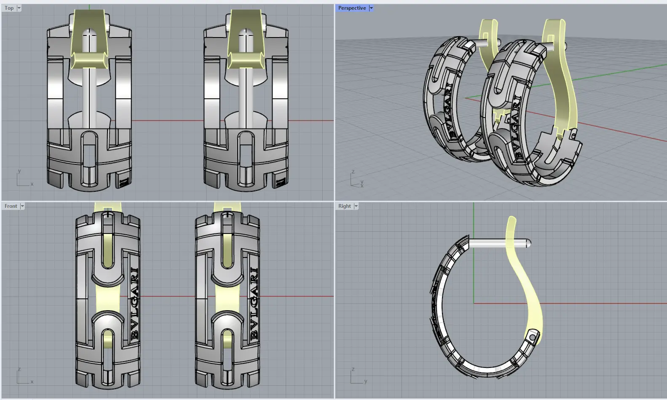This screenshot has height=400, width=667.
Task: Select BVLGARI text on left earring in Front view
Action: (135, 303)
